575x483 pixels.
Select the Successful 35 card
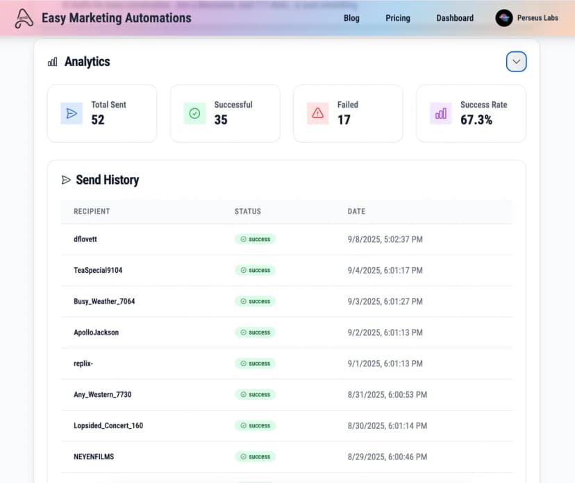click(225, 114)
